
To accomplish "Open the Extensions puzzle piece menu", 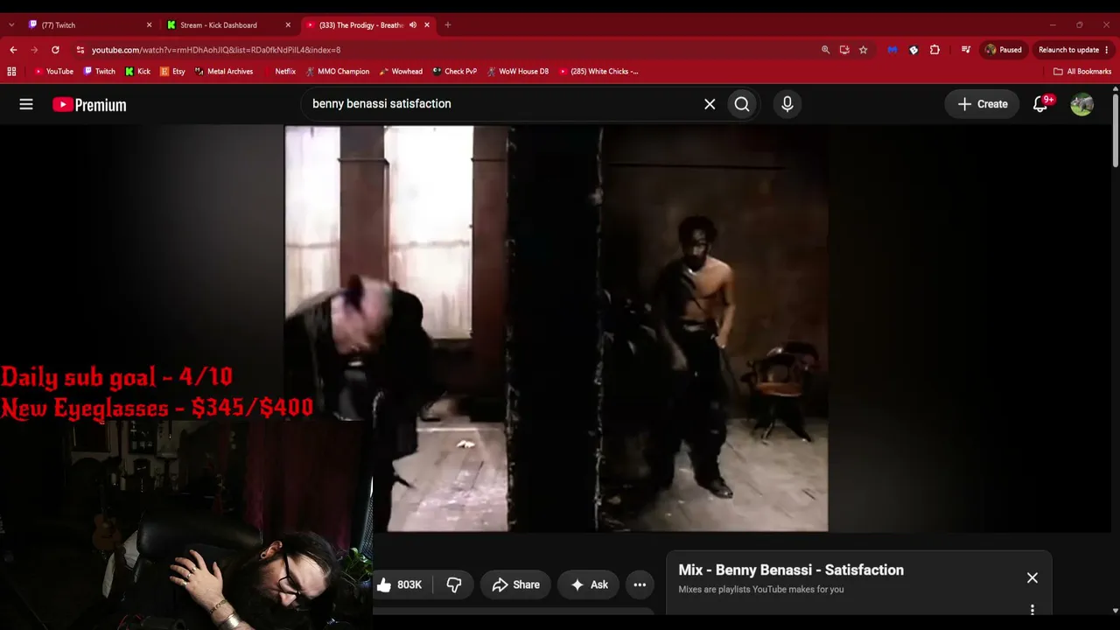I will pyautogui.click(x=934, y=50).
